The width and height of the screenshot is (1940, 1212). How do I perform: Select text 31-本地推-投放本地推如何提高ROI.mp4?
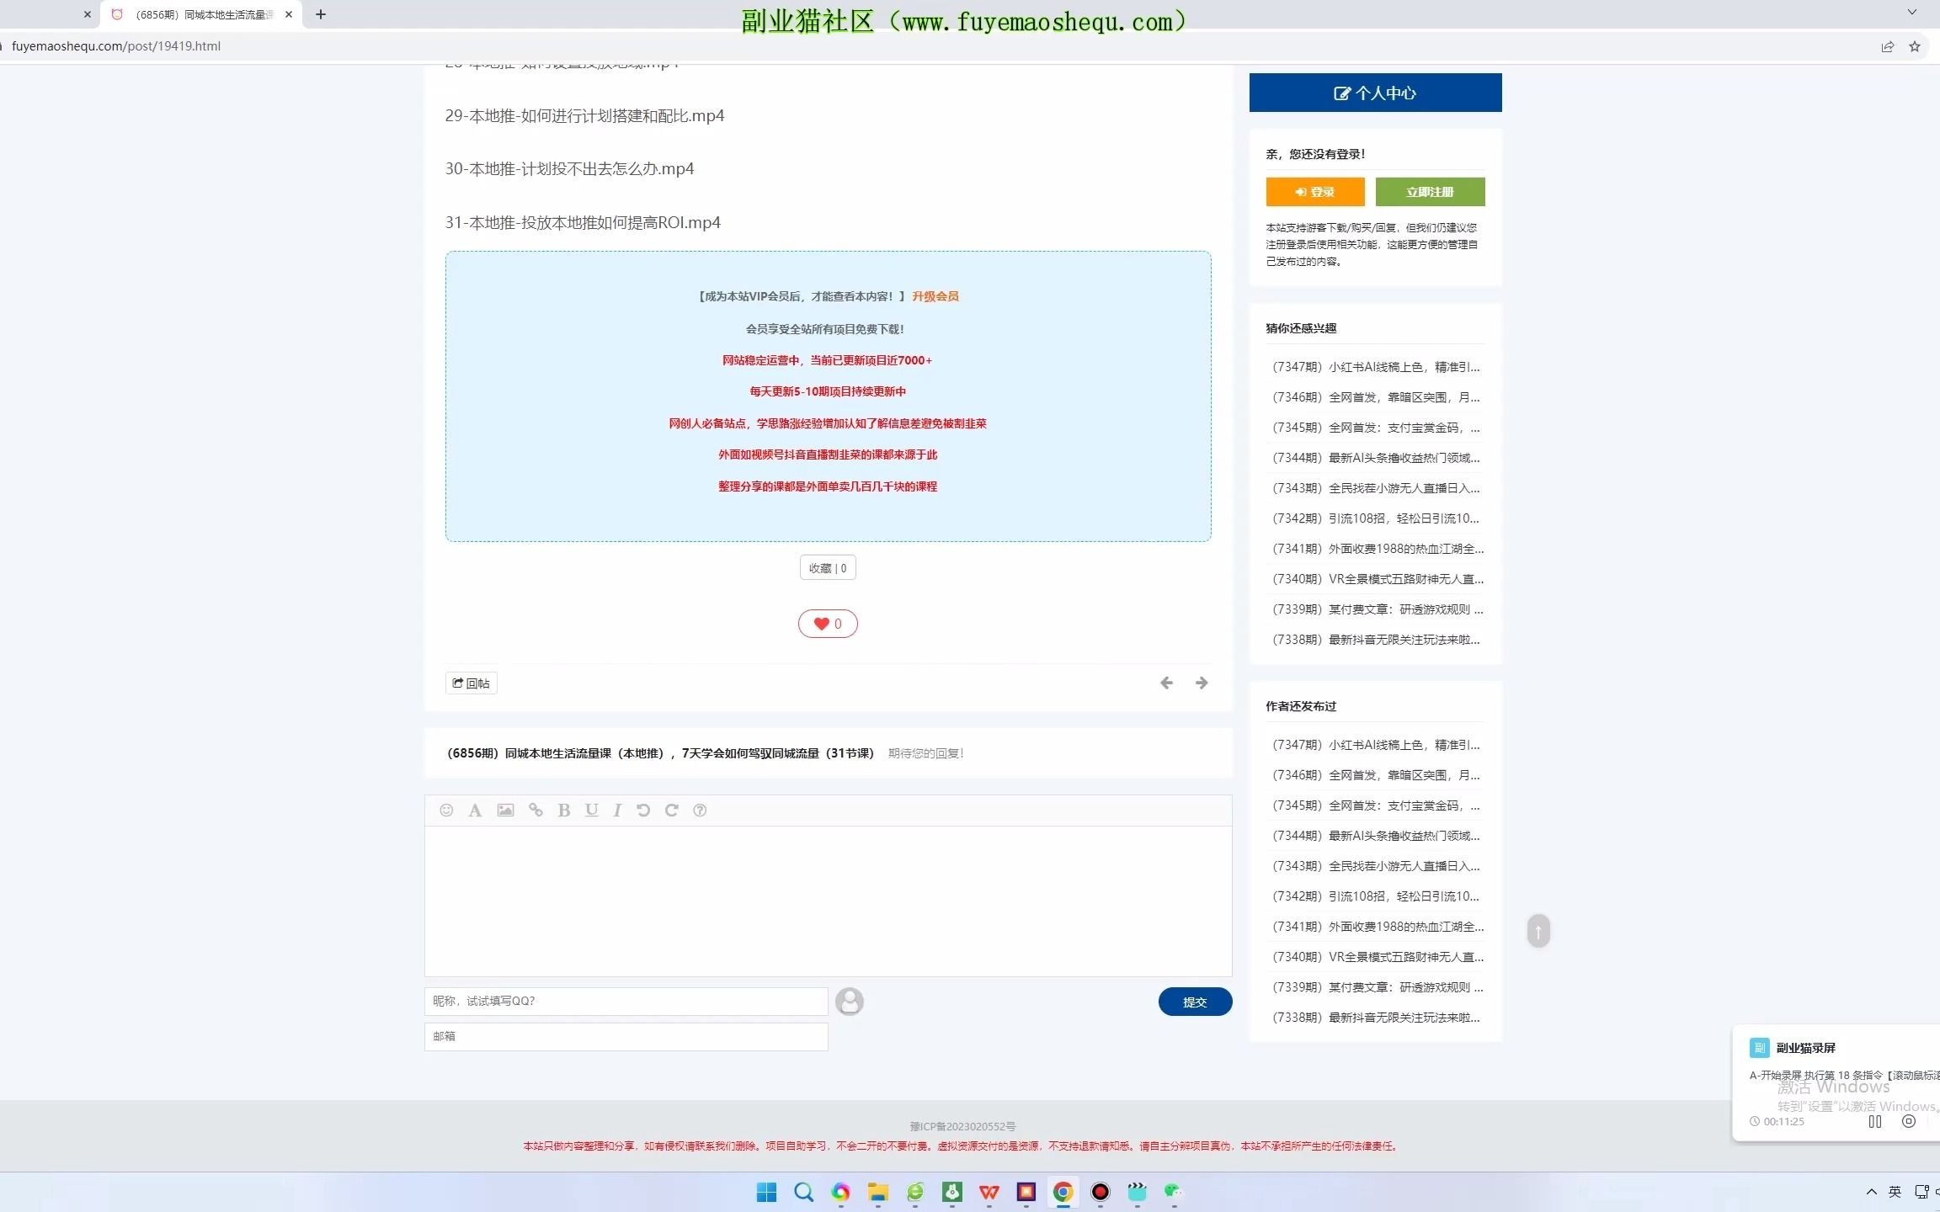pyautogui.click(x=583, y=223)
